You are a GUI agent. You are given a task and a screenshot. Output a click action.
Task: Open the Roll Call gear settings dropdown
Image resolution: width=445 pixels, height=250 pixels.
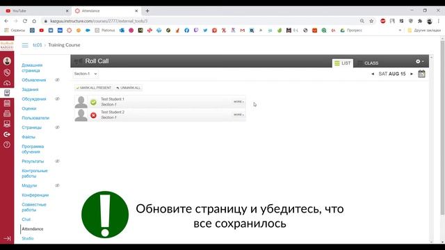[x=420, y=61]
